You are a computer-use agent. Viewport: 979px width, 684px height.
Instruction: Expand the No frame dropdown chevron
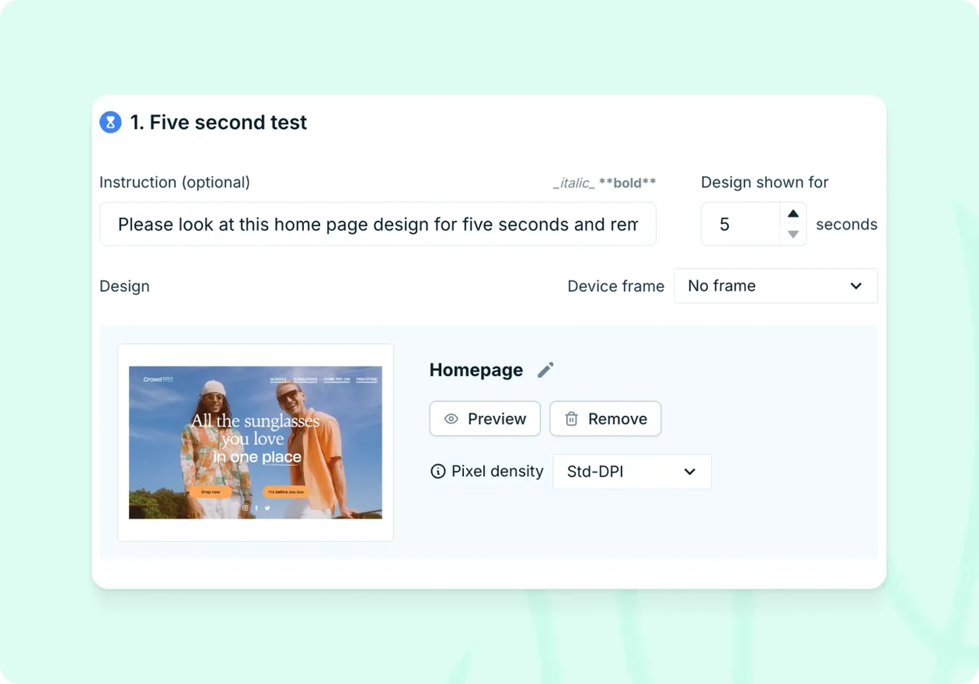click(x=856, y=286)
